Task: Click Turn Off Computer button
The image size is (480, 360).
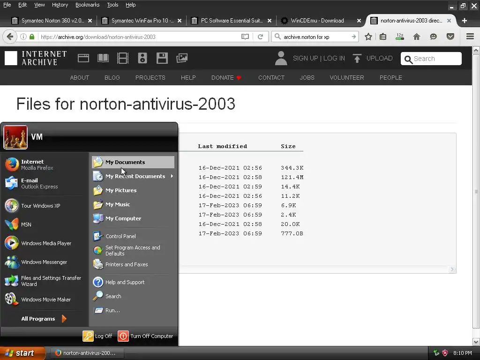Action: [145, 336]
